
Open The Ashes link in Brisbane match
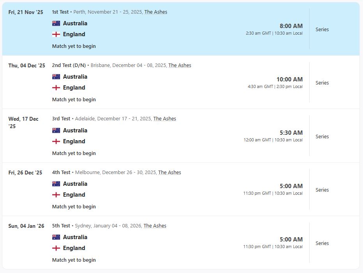180,65
